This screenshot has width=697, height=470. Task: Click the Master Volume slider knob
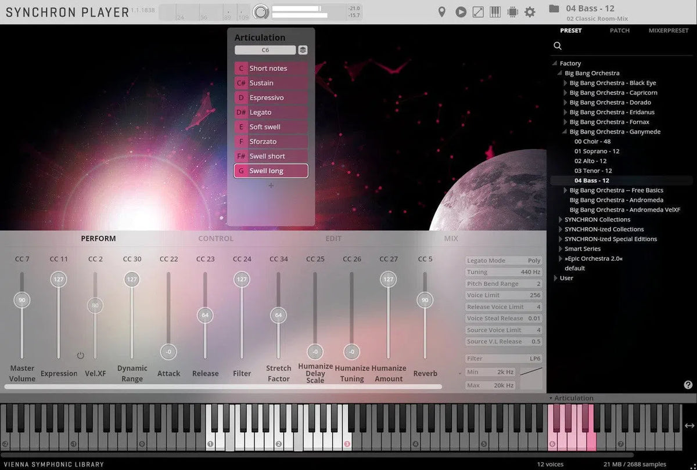pos(21,300)
